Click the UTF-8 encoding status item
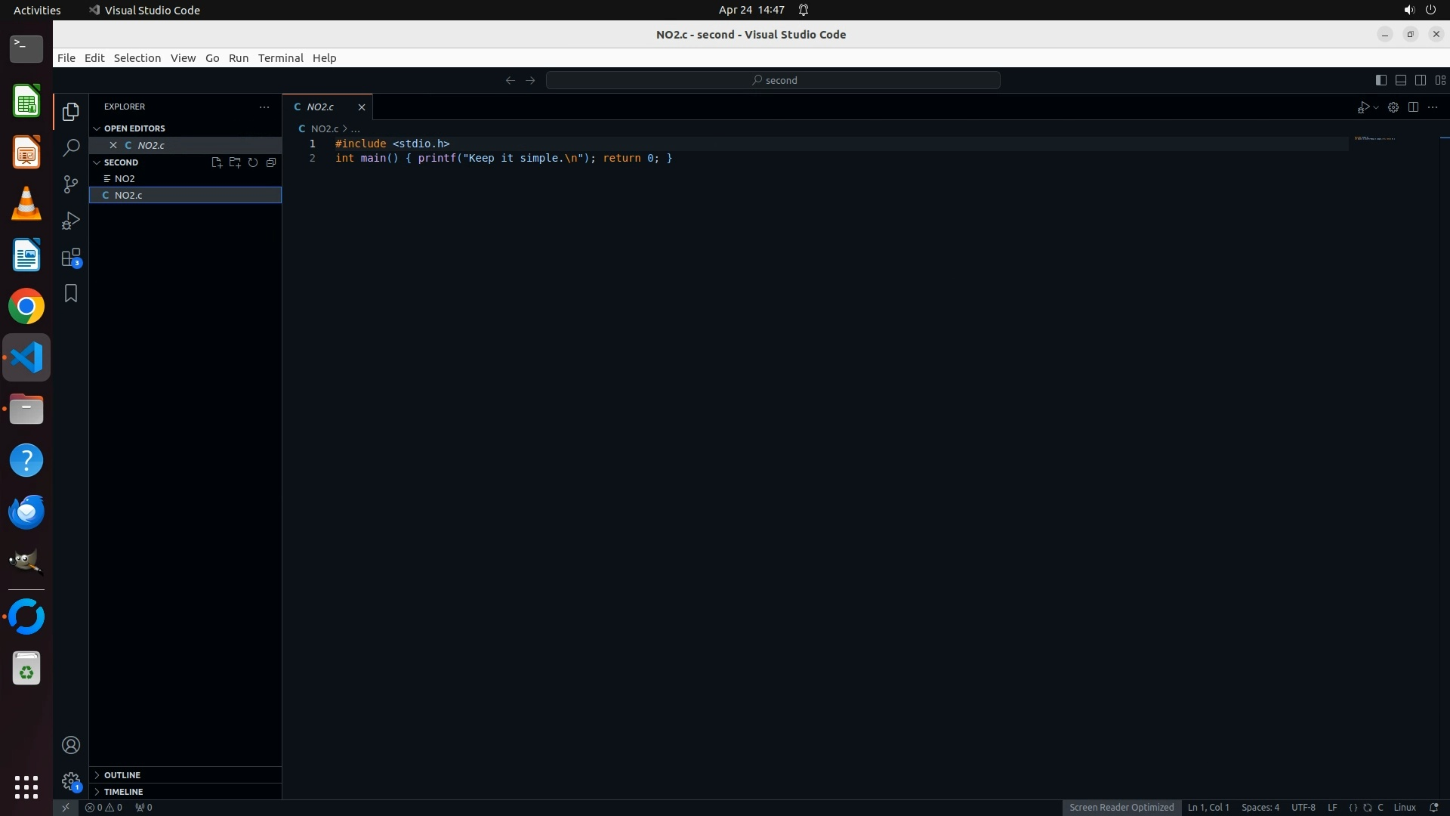 coord(1303,808)
